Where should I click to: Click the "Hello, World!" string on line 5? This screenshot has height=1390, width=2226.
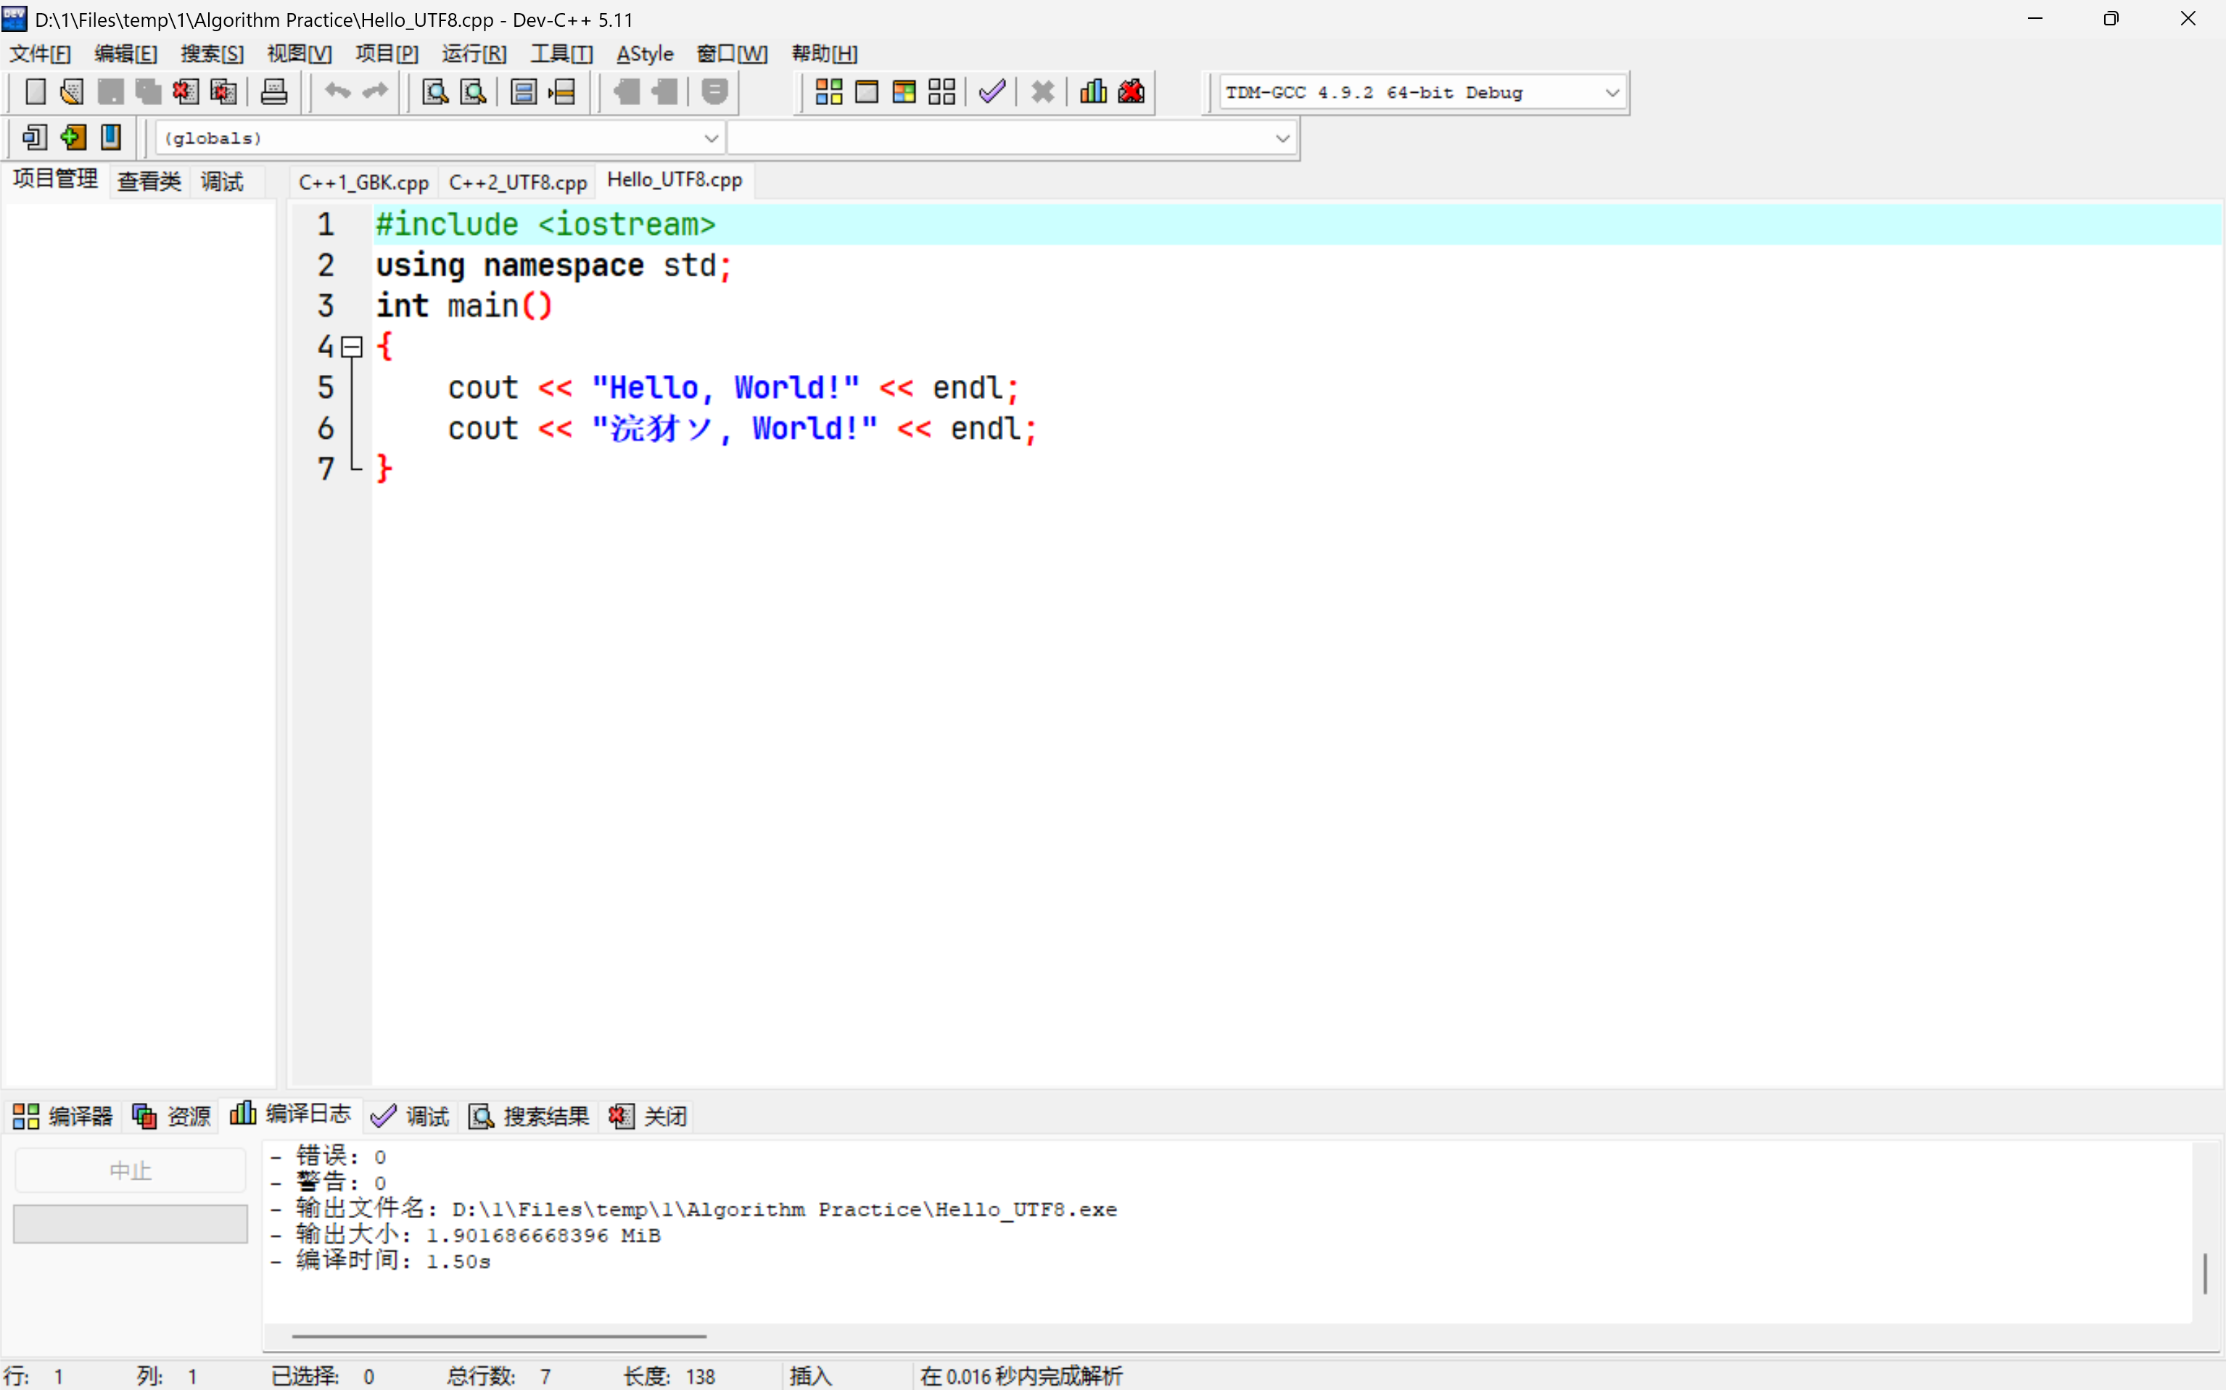[725, 388]
